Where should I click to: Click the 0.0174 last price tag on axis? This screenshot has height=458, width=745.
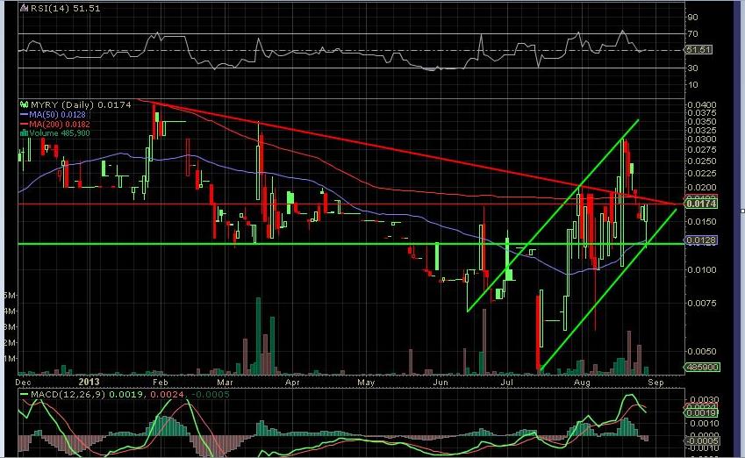[x=701, y=204]
